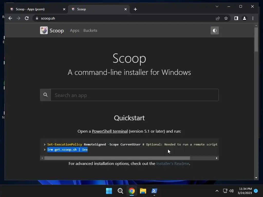Viewport: 263px width, 197px height.
Task: Open File Explorer from taskbar
Action: [143, 191]
